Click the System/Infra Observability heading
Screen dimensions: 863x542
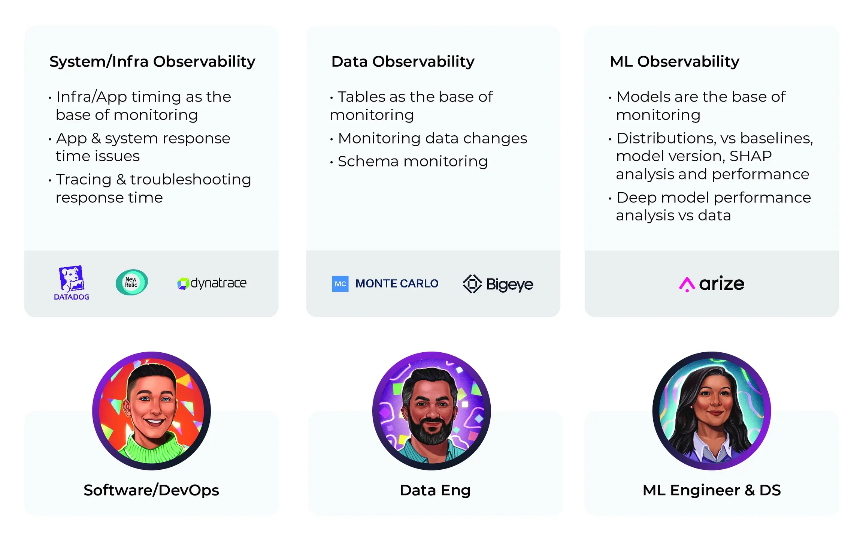coord(152,61)
